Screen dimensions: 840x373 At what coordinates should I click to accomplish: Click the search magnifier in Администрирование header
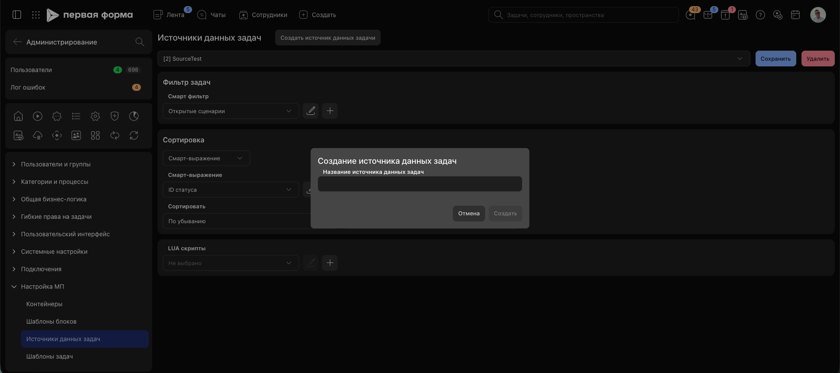140,42
